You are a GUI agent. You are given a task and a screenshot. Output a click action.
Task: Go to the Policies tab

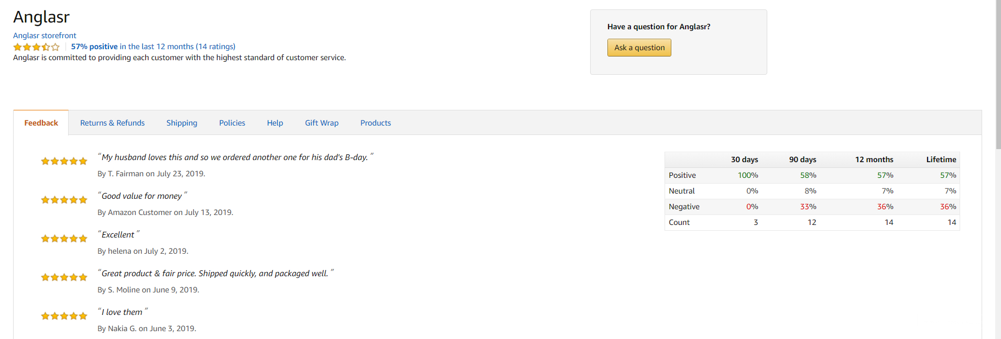click(232, 123)
